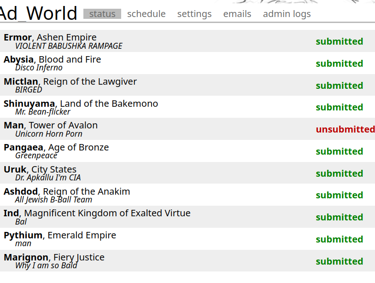The height and width of the screenshot is (283, 375).
Task: Click Ashen Empire epithet
Action: pos(66,37)
